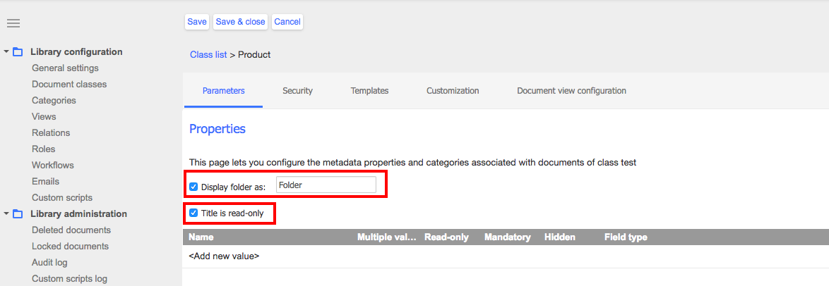Open the Audit log sidebar item

(49, 263)
